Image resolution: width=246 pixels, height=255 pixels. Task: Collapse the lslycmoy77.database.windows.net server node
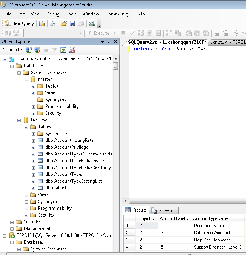pyautogui.click(x=5, y=59)
